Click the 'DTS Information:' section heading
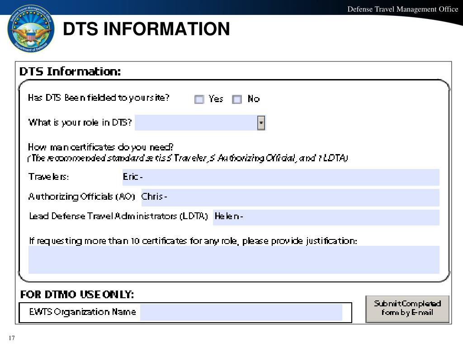 (x=70, y=71)
